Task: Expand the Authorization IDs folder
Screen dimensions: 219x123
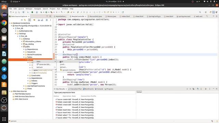Action: 16,31
